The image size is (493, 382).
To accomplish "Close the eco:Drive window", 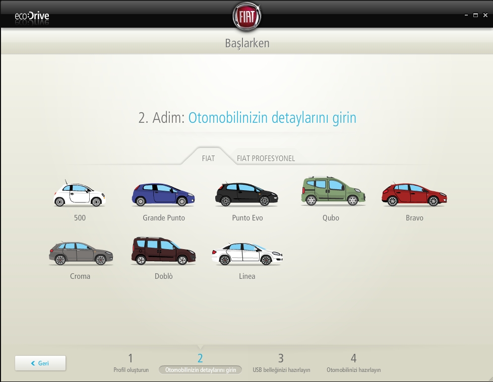I will tap(485, 15).
